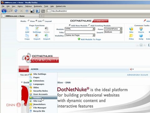Image resolution: width=150 pixels, height=113 pixels.
Task: Select File Manager from Admin menu
Action: pos(43,108)
